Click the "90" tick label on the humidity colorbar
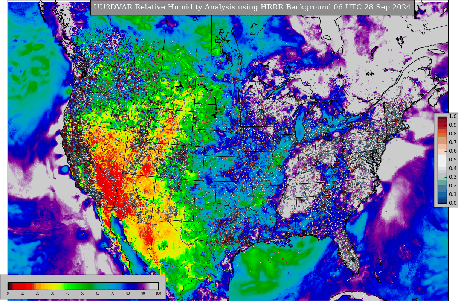 click(x=143, y=293)
